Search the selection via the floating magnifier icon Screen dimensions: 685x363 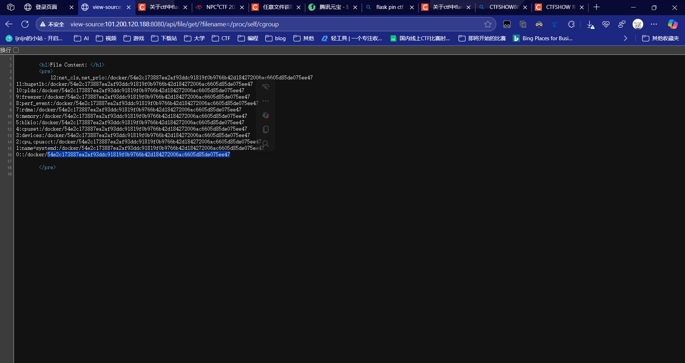coord(266,143)
